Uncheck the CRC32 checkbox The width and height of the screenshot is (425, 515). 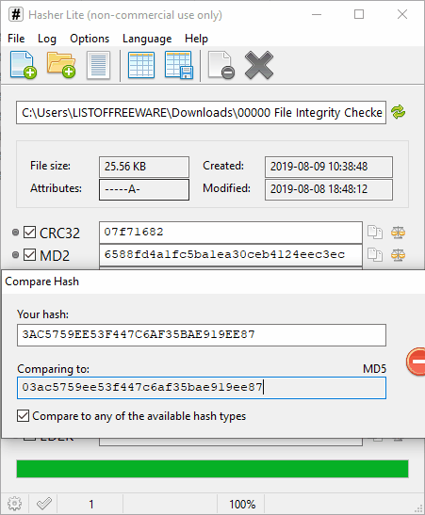[x=29, y=233]
